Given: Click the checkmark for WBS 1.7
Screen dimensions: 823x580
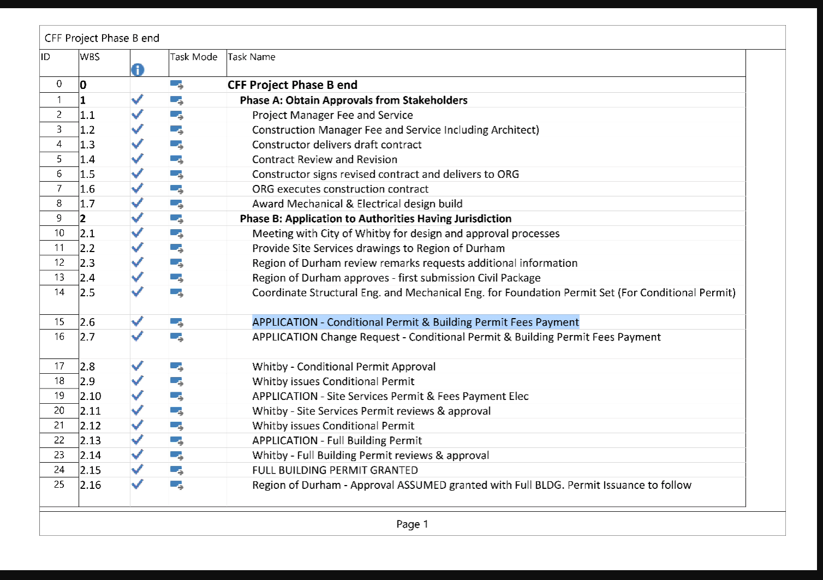Looking at the screenshot, I should click(138, 203).
